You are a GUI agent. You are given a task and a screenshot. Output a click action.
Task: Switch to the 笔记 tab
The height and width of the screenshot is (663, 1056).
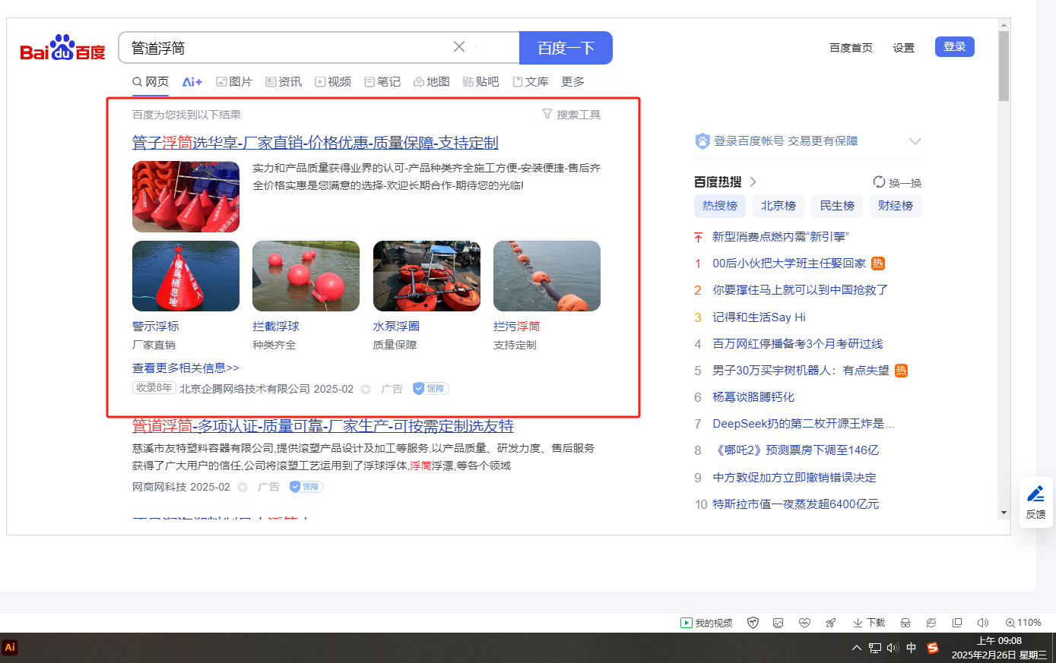pyautogui.click(x=382, y=81)
